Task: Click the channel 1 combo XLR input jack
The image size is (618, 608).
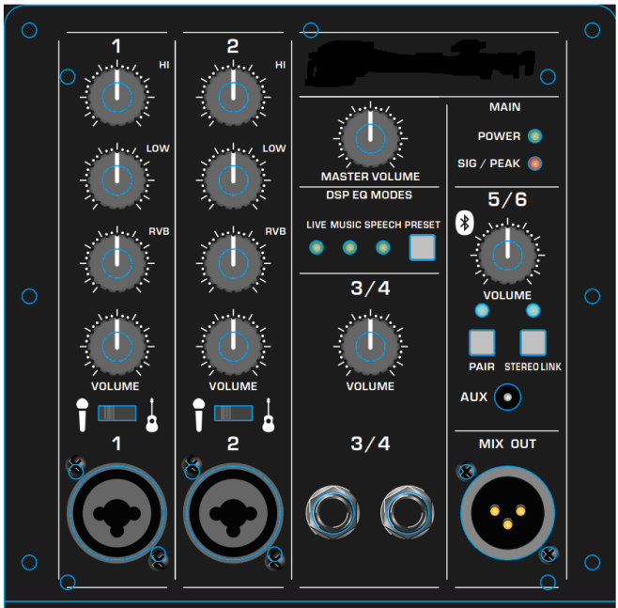Action: [x=116, y=512]
